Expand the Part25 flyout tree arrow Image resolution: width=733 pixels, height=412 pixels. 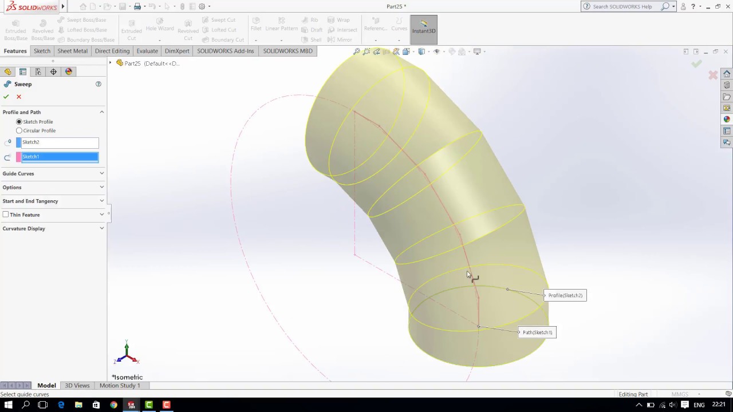tap(111, 63)
